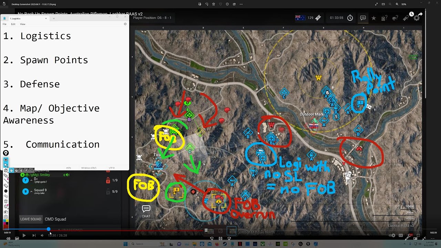Click 'Player Position: D6 - 8 - 1' text
The image size is (441, 248).
[x=152, y=18]
